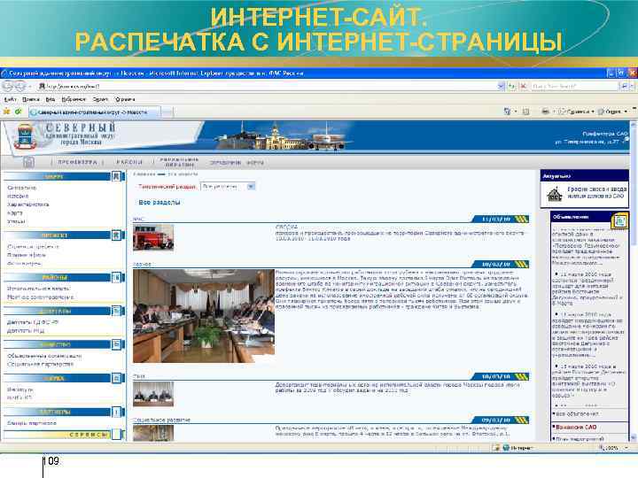Screen dimensions: 638x478
Task: Open the Правка menu
Action: point(31,99)
